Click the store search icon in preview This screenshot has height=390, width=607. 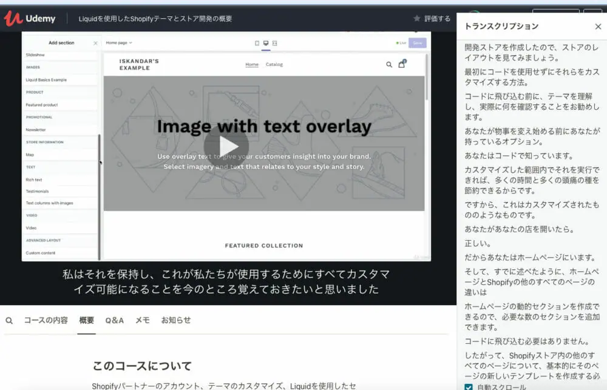point(389,64)
